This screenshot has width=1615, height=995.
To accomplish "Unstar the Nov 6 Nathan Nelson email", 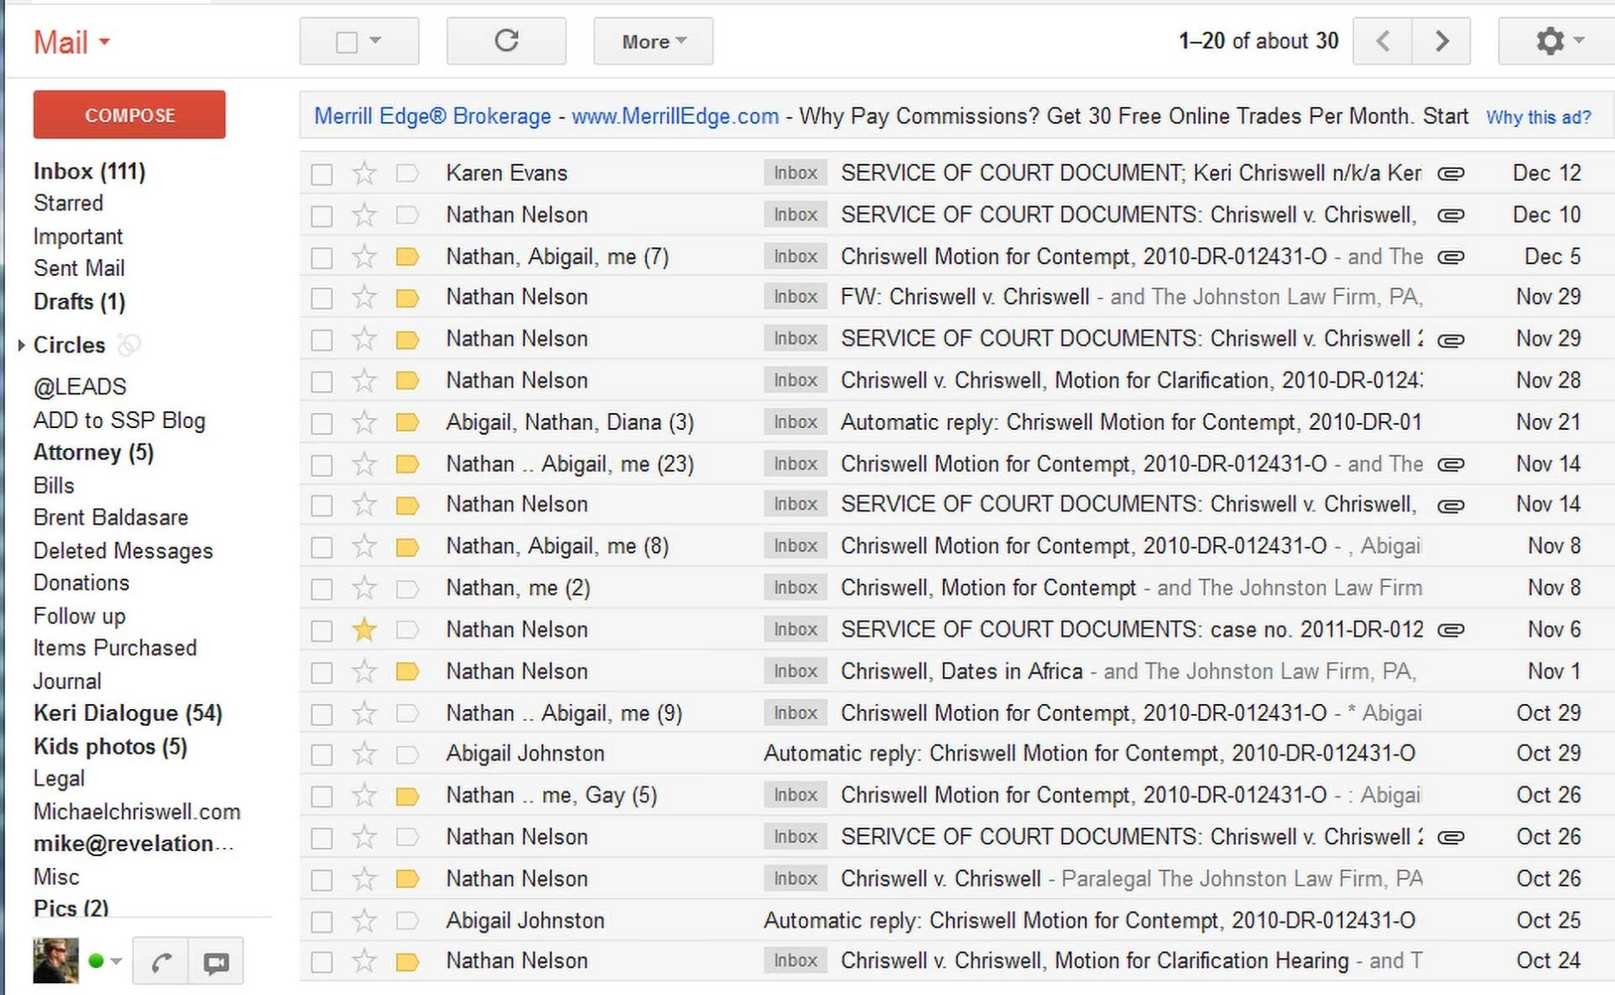I will [364, 630].
